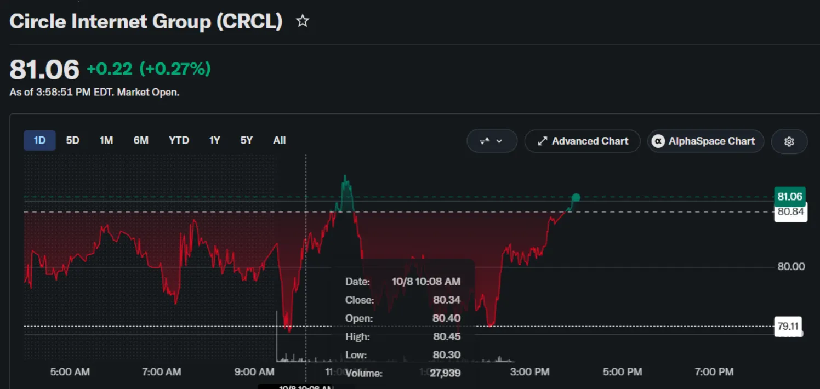This screenshot has height=389, width=820.
Task: Select the 1D time range
Action: (39, 141)
